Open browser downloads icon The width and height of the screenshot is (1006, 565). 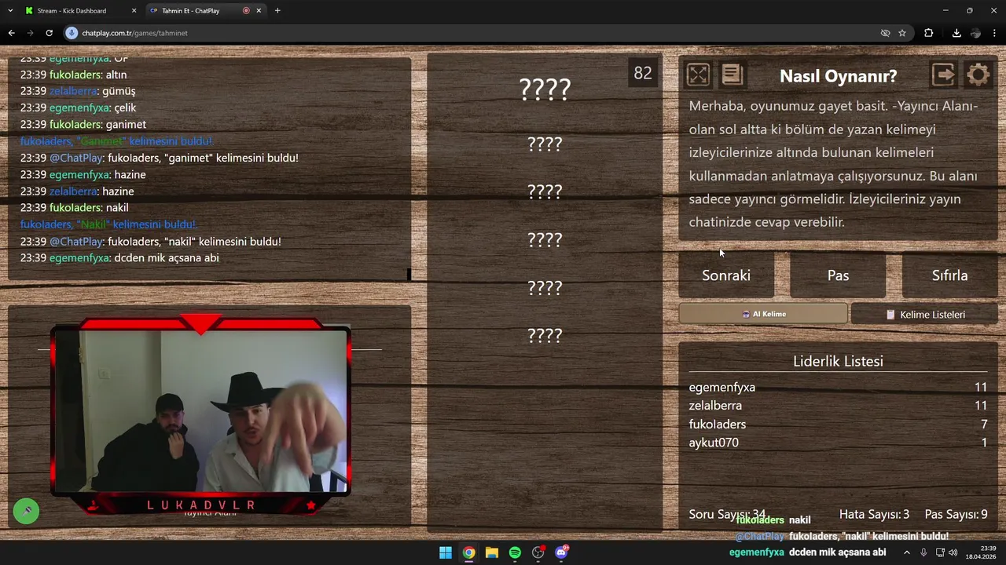956,33
